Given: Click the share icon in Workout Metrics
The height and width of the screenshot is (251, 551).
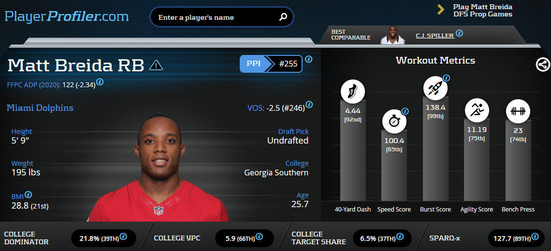Looking at the screenshot, I should tap(543, 65).
